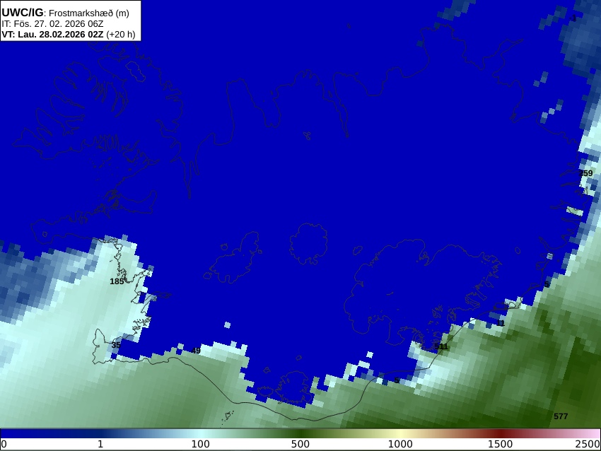The height and width of the screenshot is (451, 601).
Task: Click the color scale tick label 1500
Action: 500,445
